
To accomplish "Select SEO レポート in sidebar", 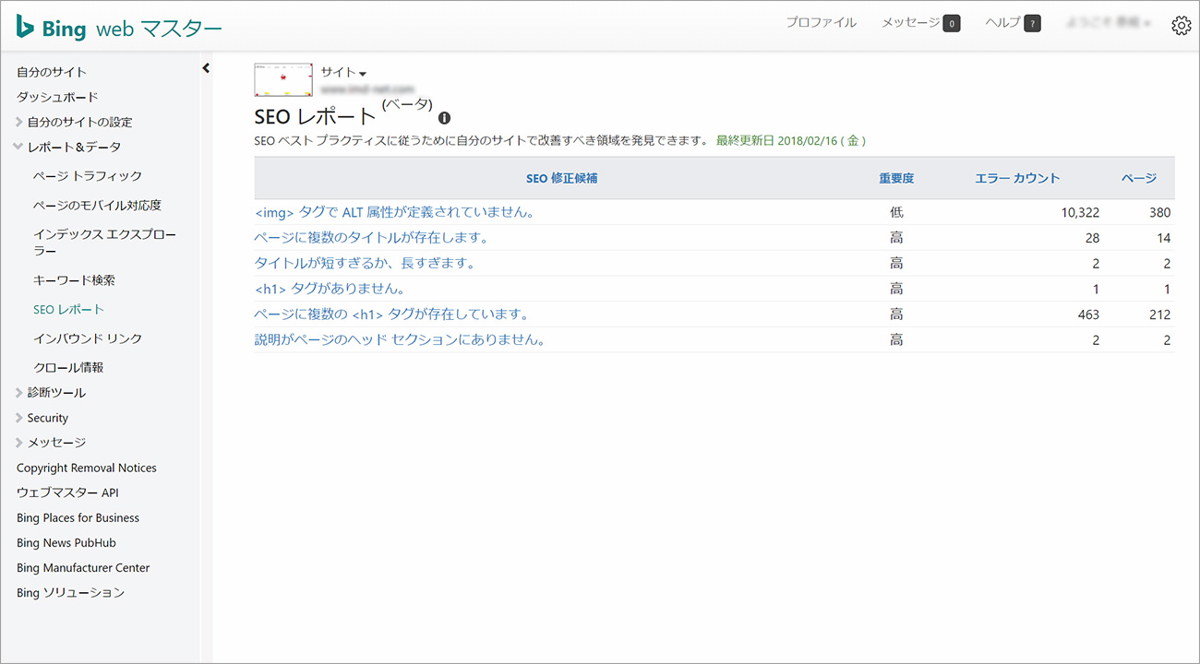I will click(x=68, y=310).
